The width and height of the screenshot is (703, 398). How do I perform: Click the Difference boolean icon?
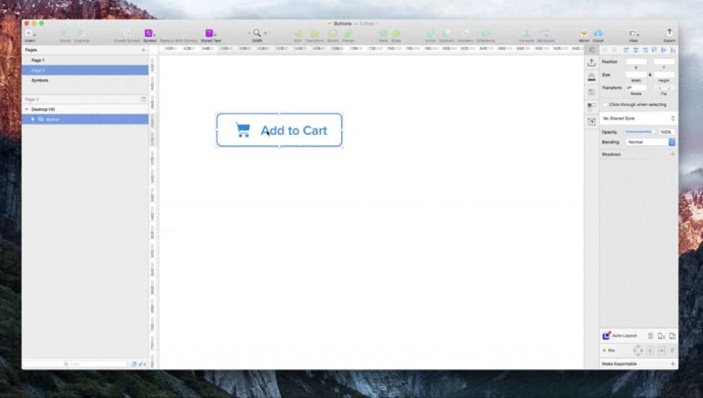coord(485,33)
